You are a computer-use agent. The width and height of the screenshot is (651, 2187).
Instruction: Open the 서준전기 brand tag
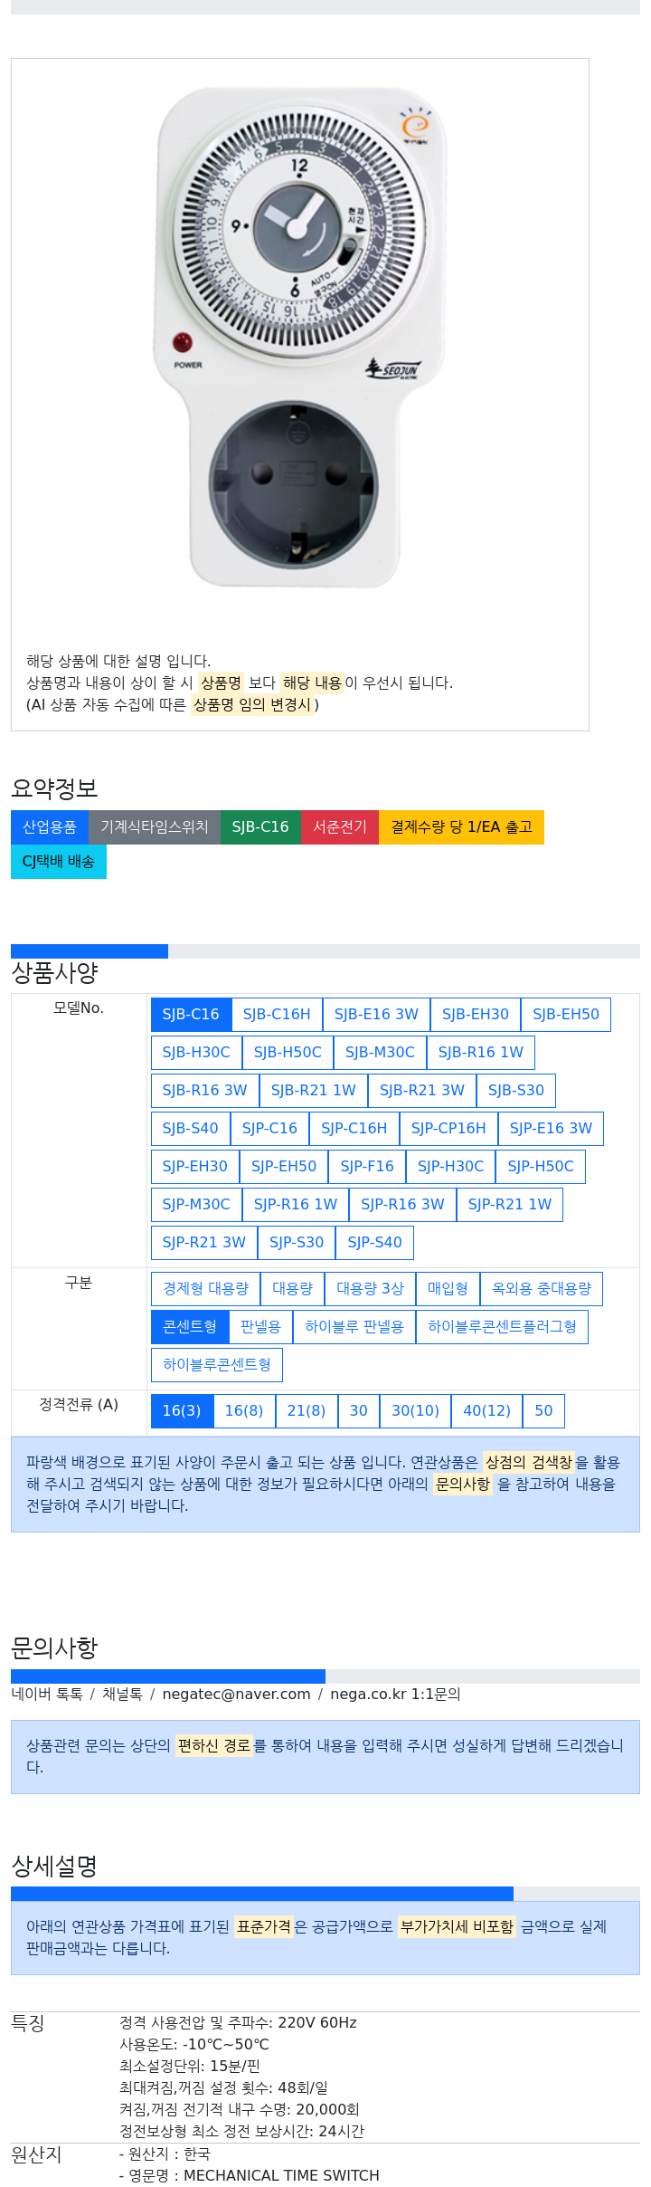(x=340, y=827)
